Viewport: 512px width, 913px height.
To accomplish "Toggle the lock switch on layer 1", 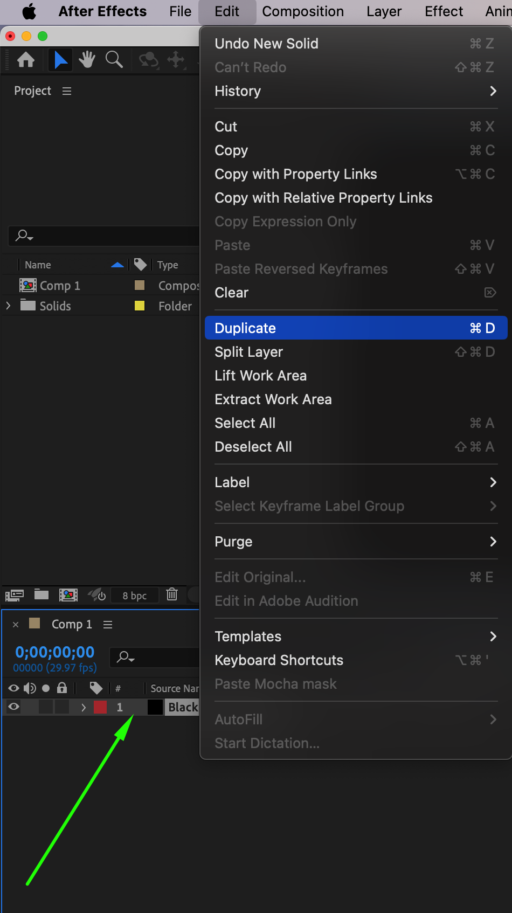I will click(62, 707).
